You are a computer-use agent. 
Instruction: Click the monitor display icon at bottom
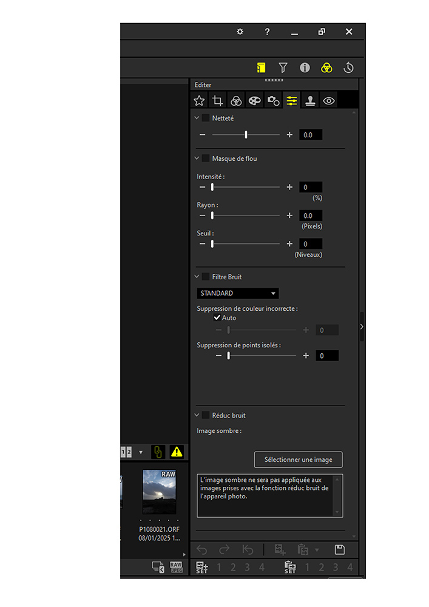(158, 567)
